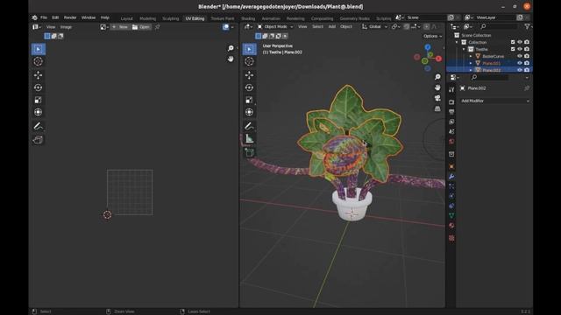Open the Tool properties tab icon
Screen dimensions: 561x315
451,89
